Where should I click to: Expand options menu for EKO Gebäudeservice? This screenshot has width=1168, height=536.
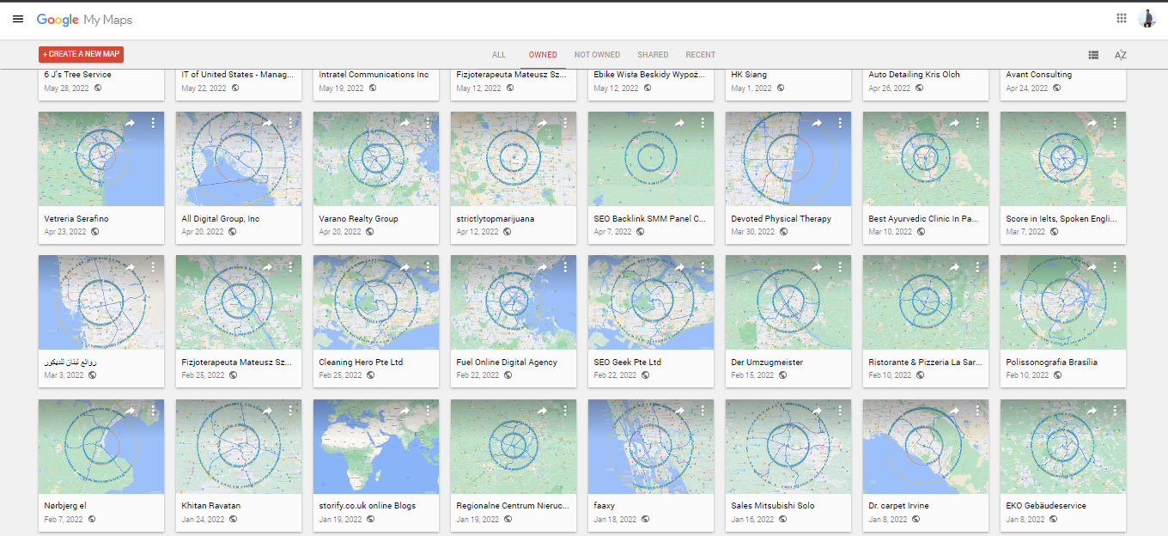pos(1115,411)
